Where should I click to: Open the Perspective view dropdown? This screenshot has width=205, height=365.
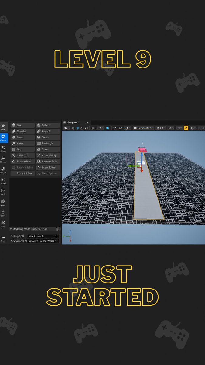(144, 128)
